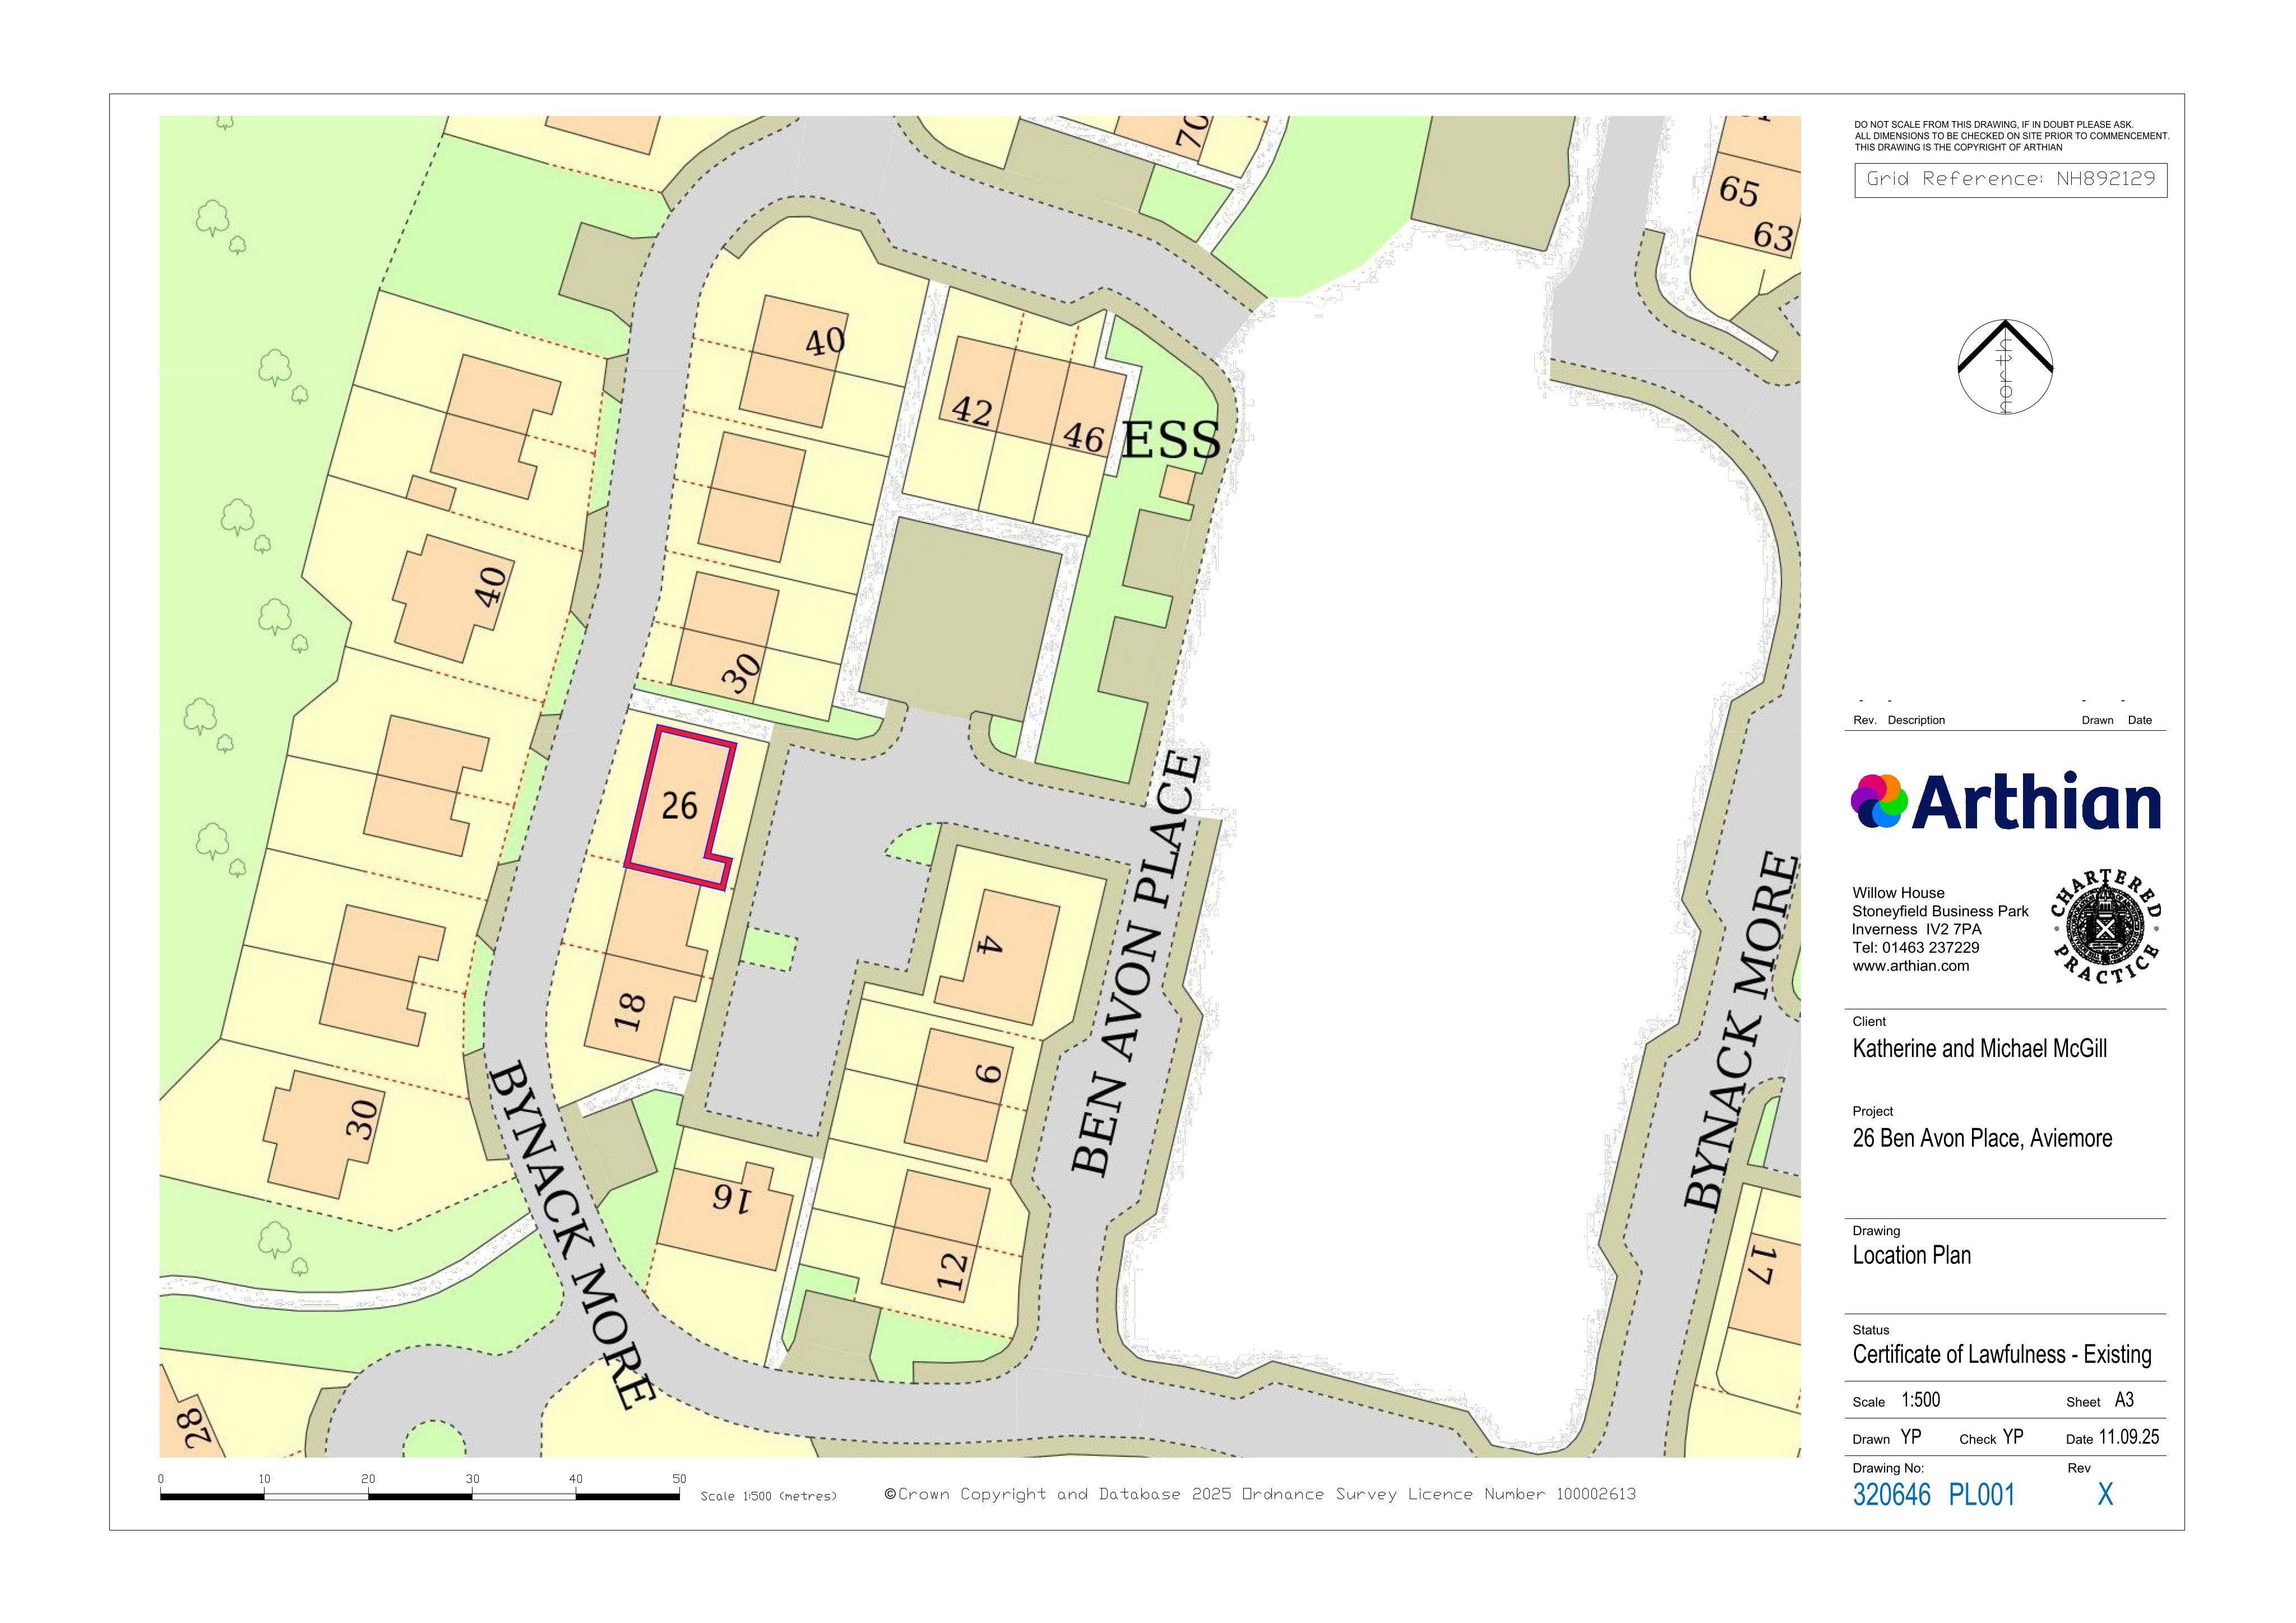Click house number 63 on the map
Viewport: 2296px width, 1623px height.
pos(1772,236)
